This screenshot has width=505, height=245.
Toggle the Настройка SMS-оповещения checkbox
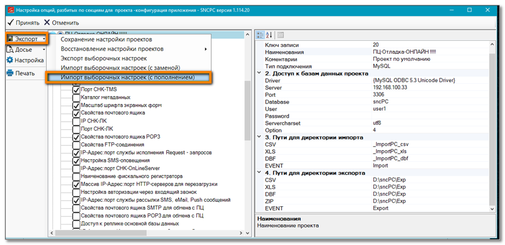pyautogui.click(x=76, y=161)
